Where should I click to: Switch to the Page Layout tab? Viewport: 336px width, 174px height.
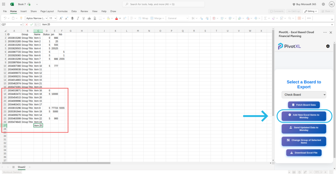(47, 11)
